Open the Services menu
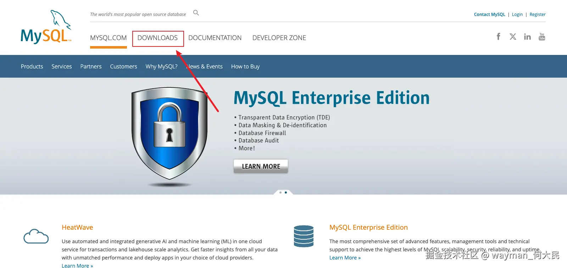 [x=62, y=66]
